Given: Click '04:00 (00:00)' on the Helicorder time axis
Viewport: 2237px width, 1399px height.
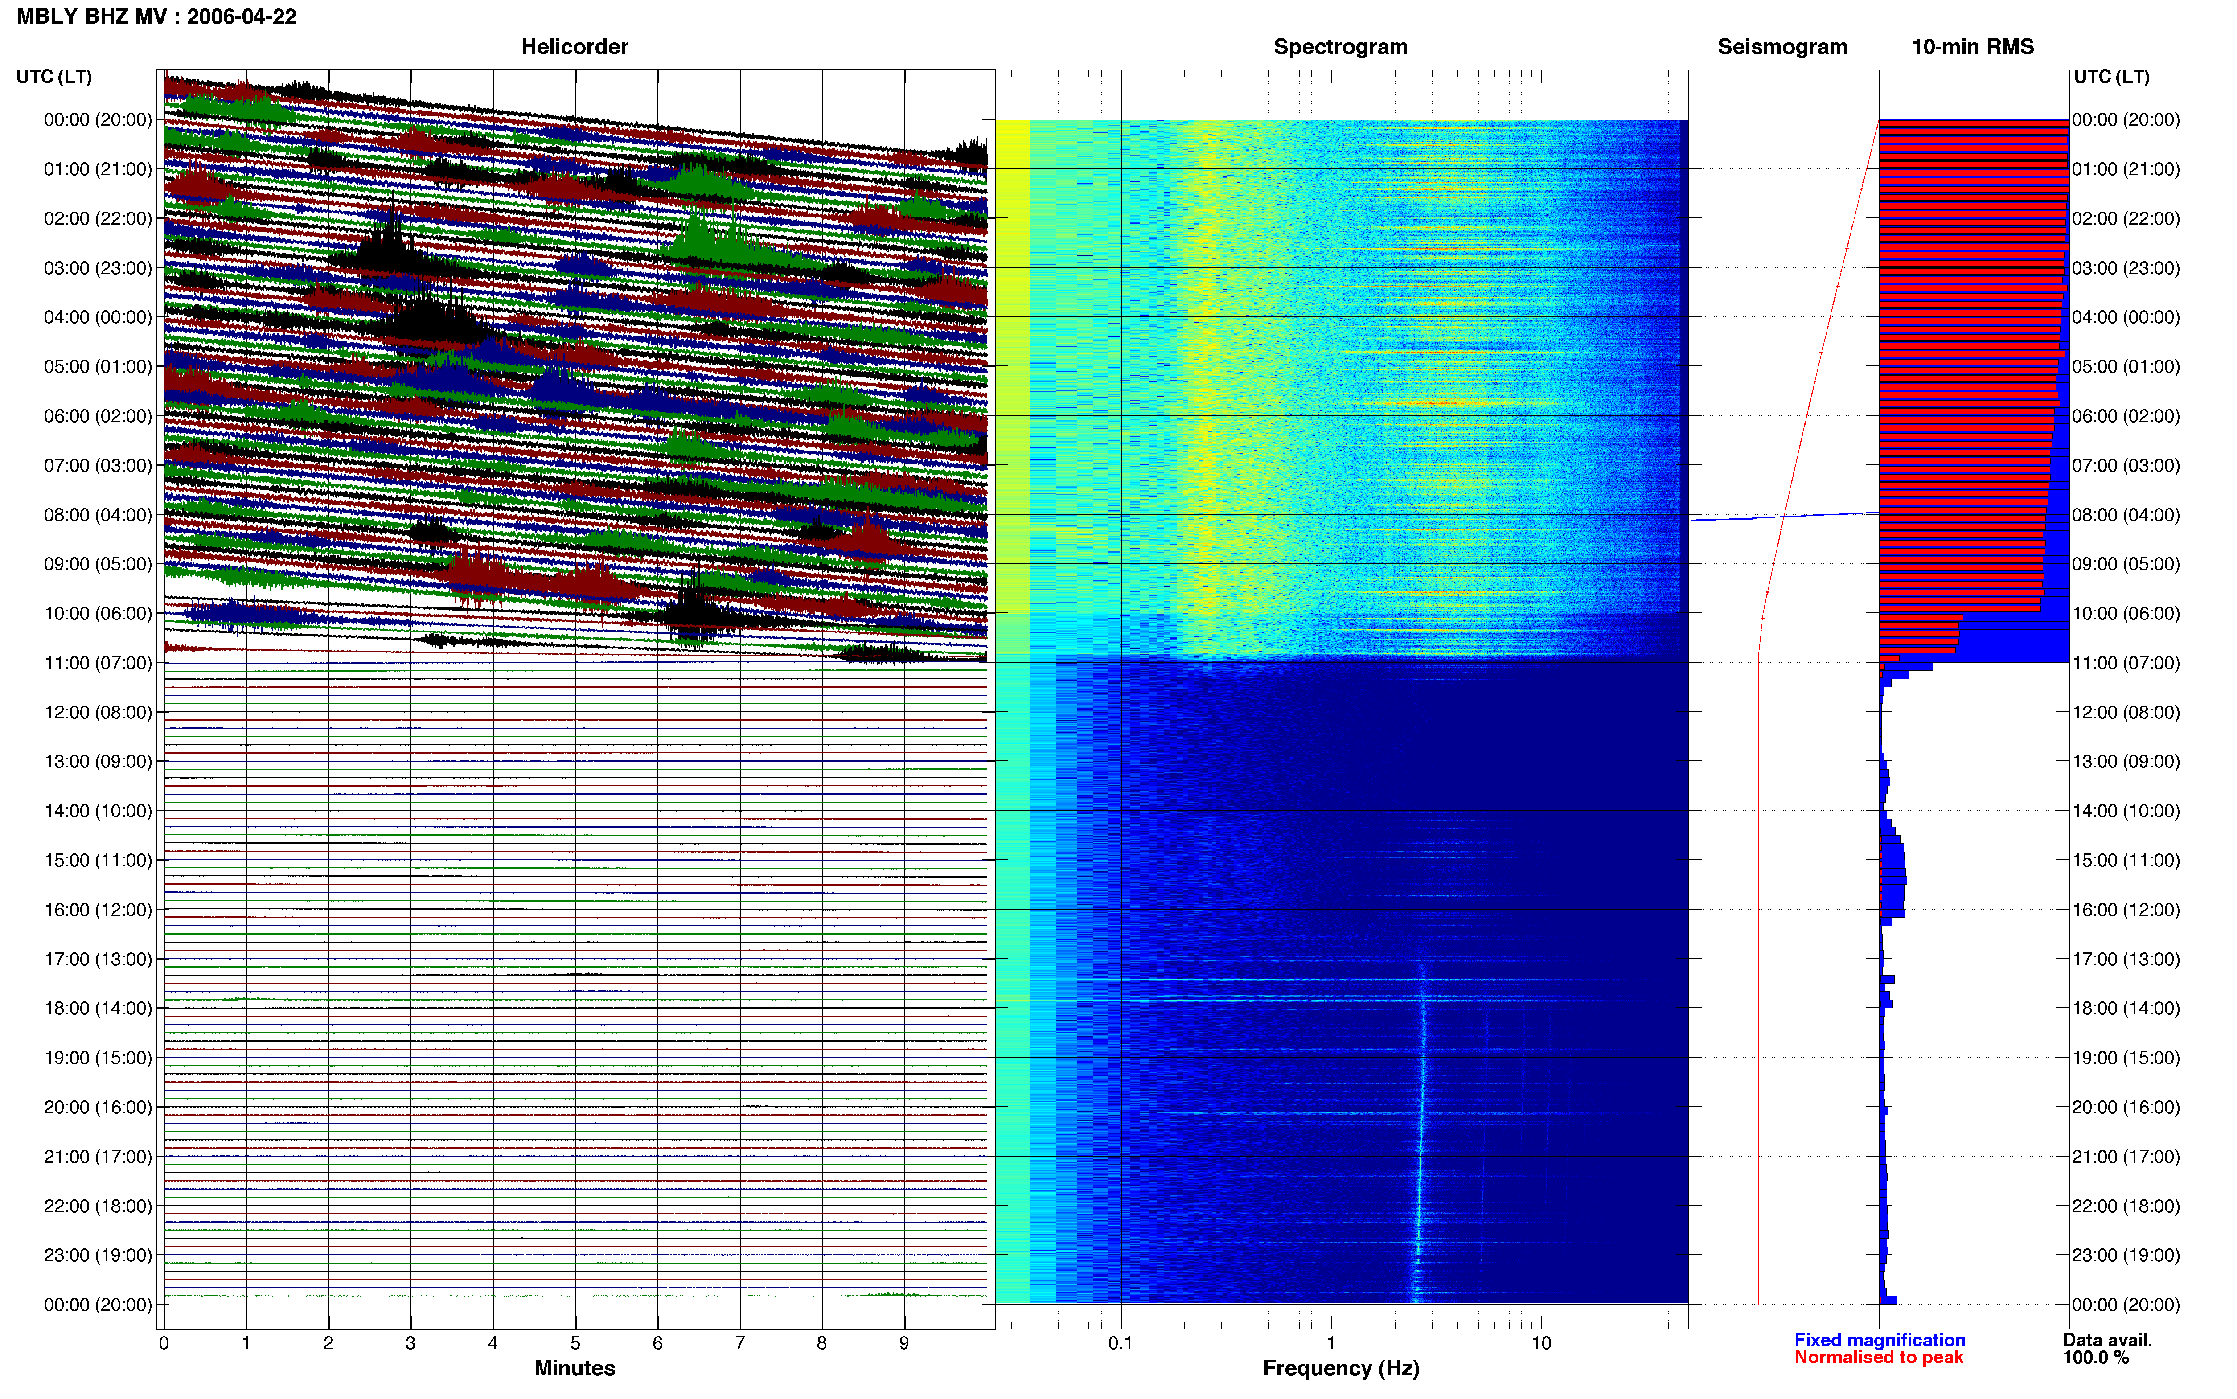Looking at the screenshot, I should 98,317.
